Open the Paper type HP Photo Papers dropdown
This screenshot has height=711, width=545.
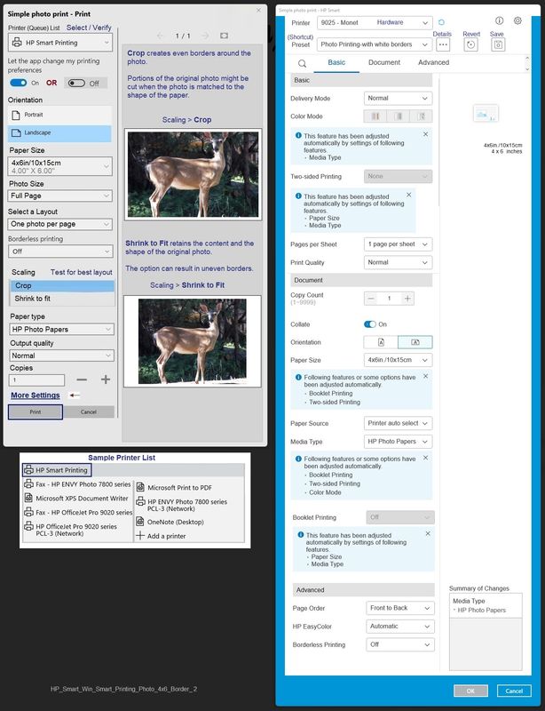pos(62,329)
